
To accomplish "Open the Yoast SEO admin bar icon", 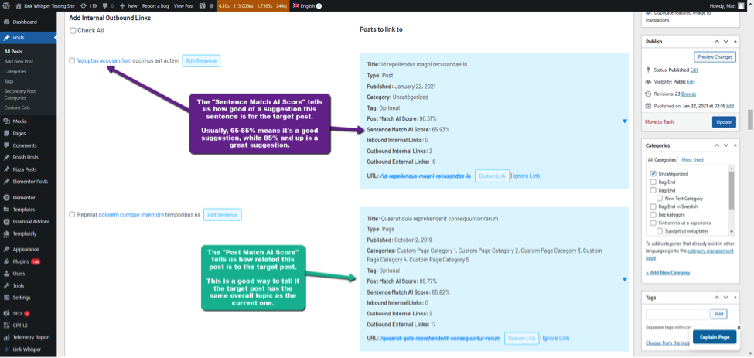I will (203, 5).
